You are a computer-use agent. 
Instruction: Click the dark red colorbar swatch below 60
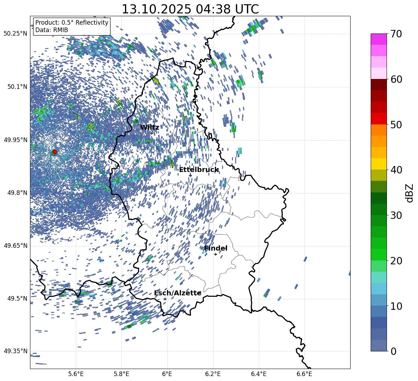pos(378,85)
